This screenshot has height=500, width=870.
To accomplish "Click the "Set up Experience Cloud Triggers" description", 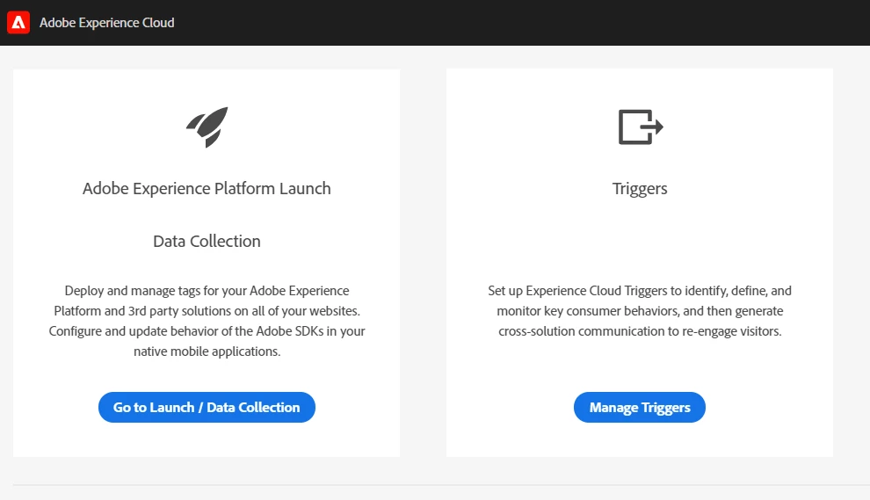I will pos(640,311).
